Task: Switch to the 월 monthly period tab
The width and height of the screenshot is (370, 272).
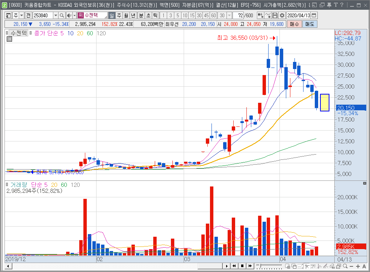Action: (x=126, y=15)
